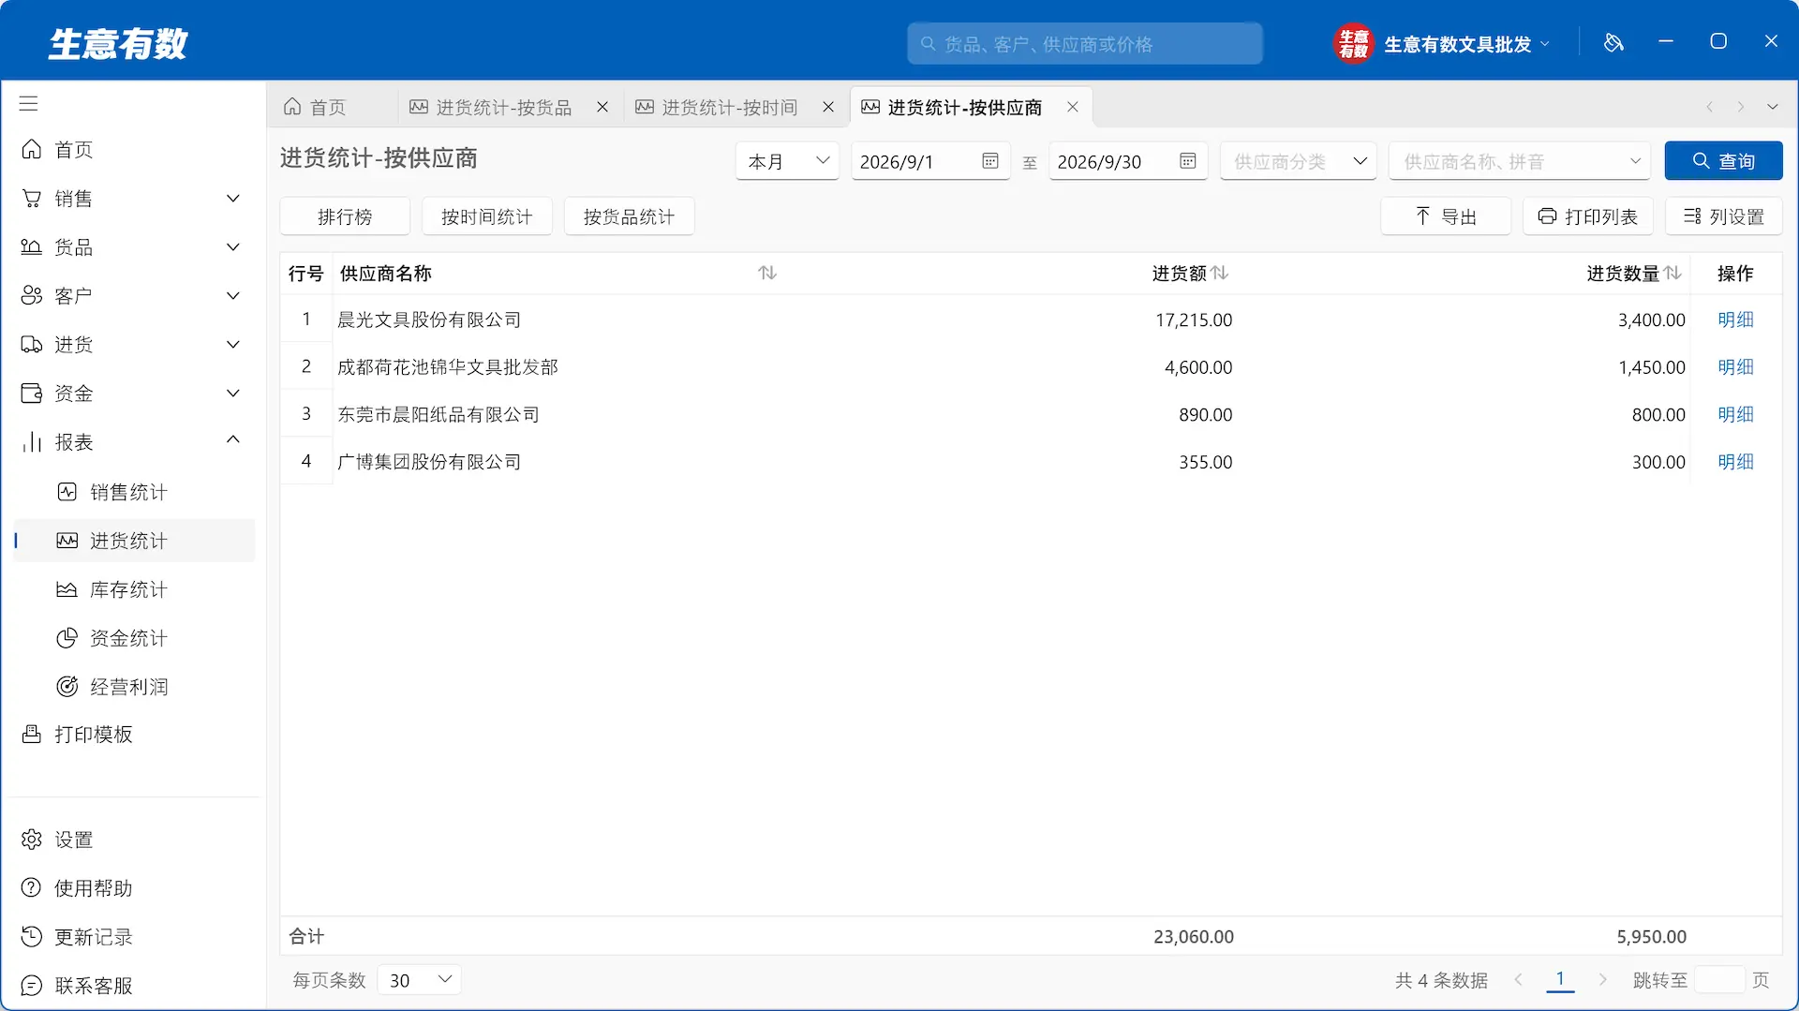
Task: Close the 进货统计-按时间 tab
Action: 828,107
